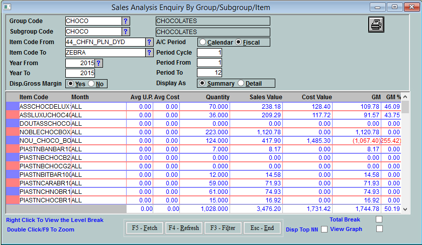The width and height of the screenshot is (422, 245).
Task: Click the printer icon
Action: tap(376, 24)
